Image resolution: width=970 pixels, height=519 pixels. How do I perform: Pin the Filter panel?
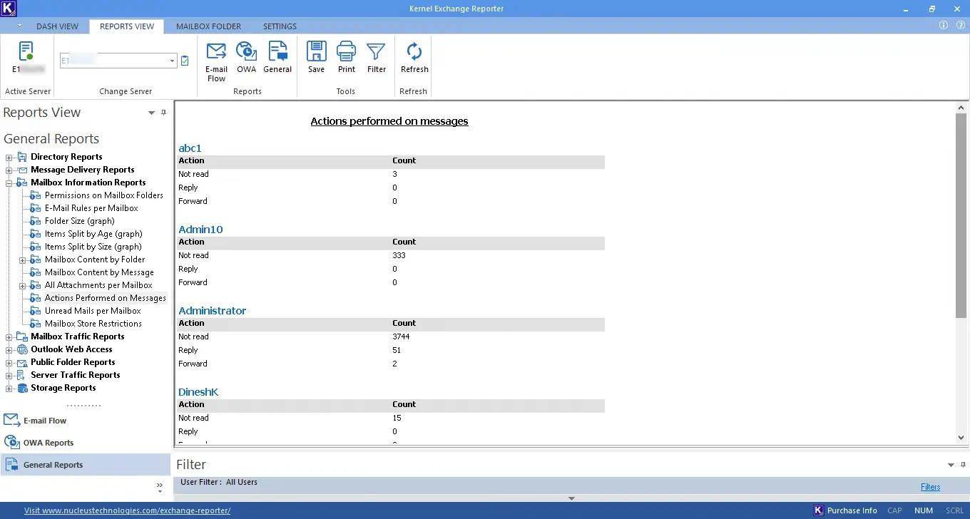pyautogui.click(x=963, y=465)
